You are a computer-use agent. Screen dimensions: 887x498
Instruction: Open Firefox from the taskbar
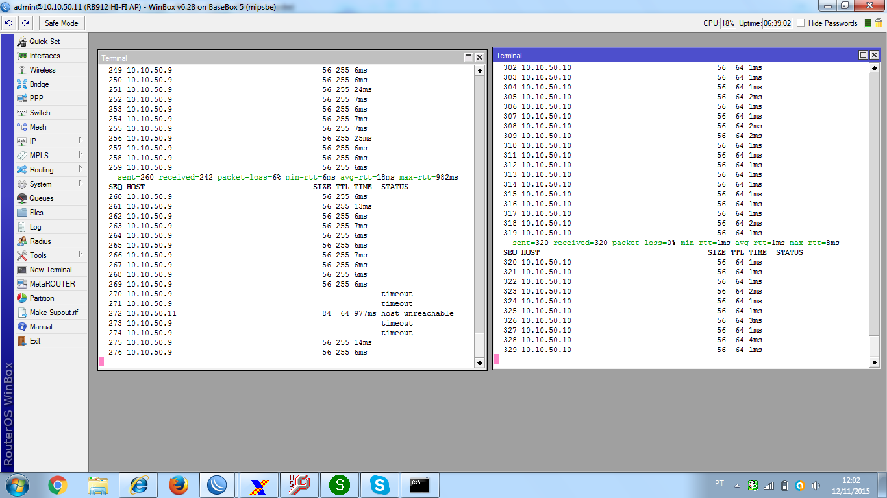click(179, 485)
